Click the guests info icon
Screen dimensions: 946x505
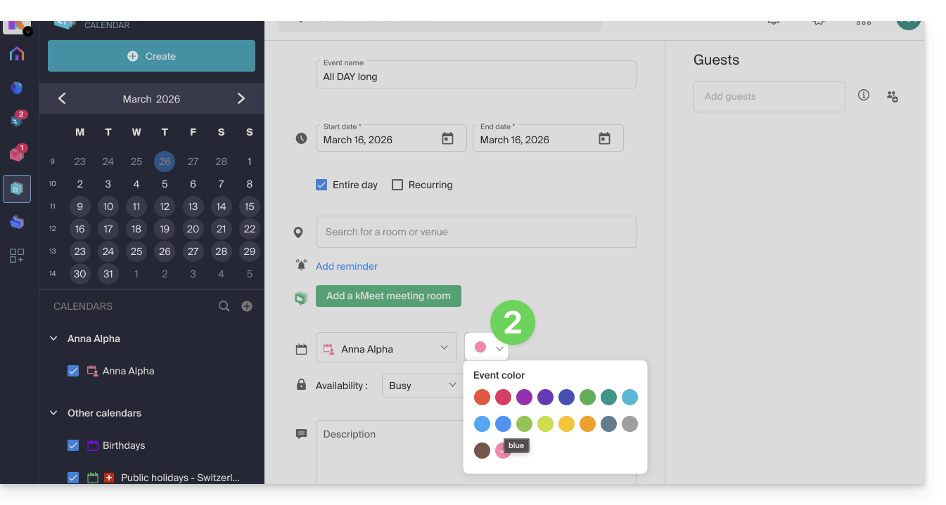click(x=864, y=96)
